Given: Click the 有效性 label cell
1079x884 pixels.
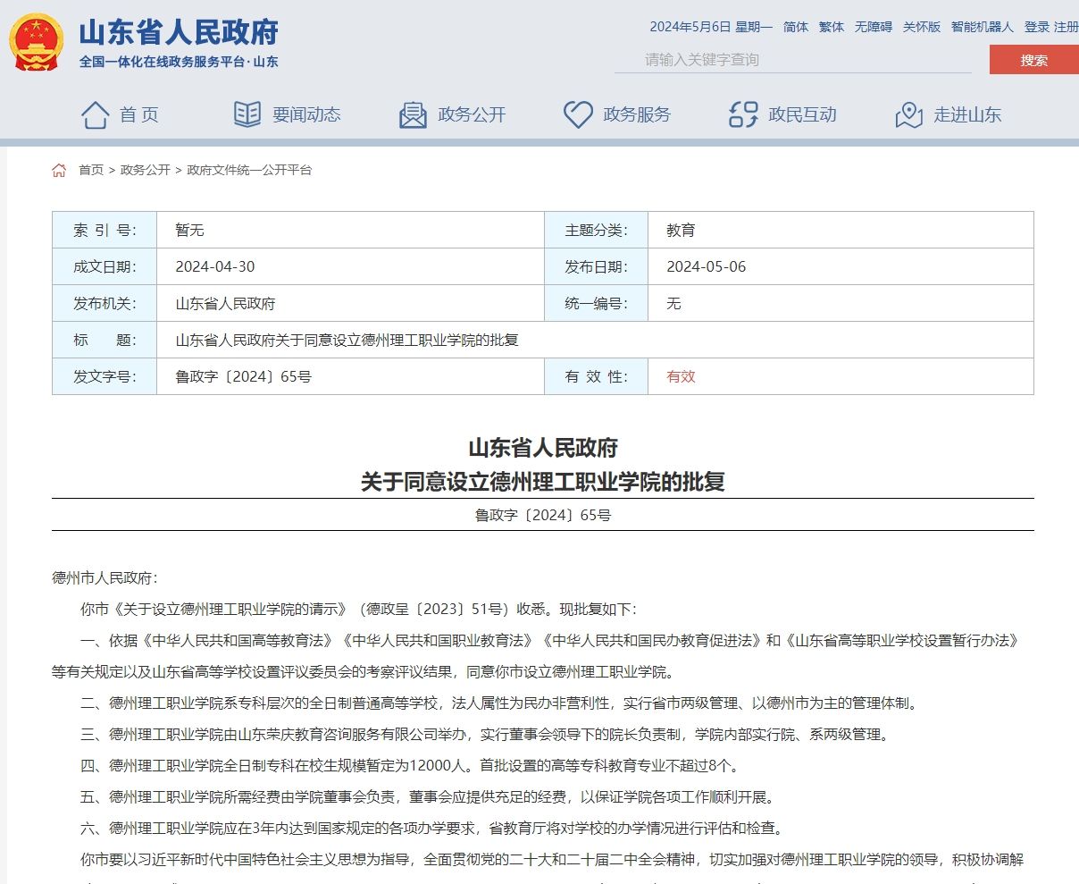Looking at the screenshot, I should pyautogui.click(x=597, y=377).
